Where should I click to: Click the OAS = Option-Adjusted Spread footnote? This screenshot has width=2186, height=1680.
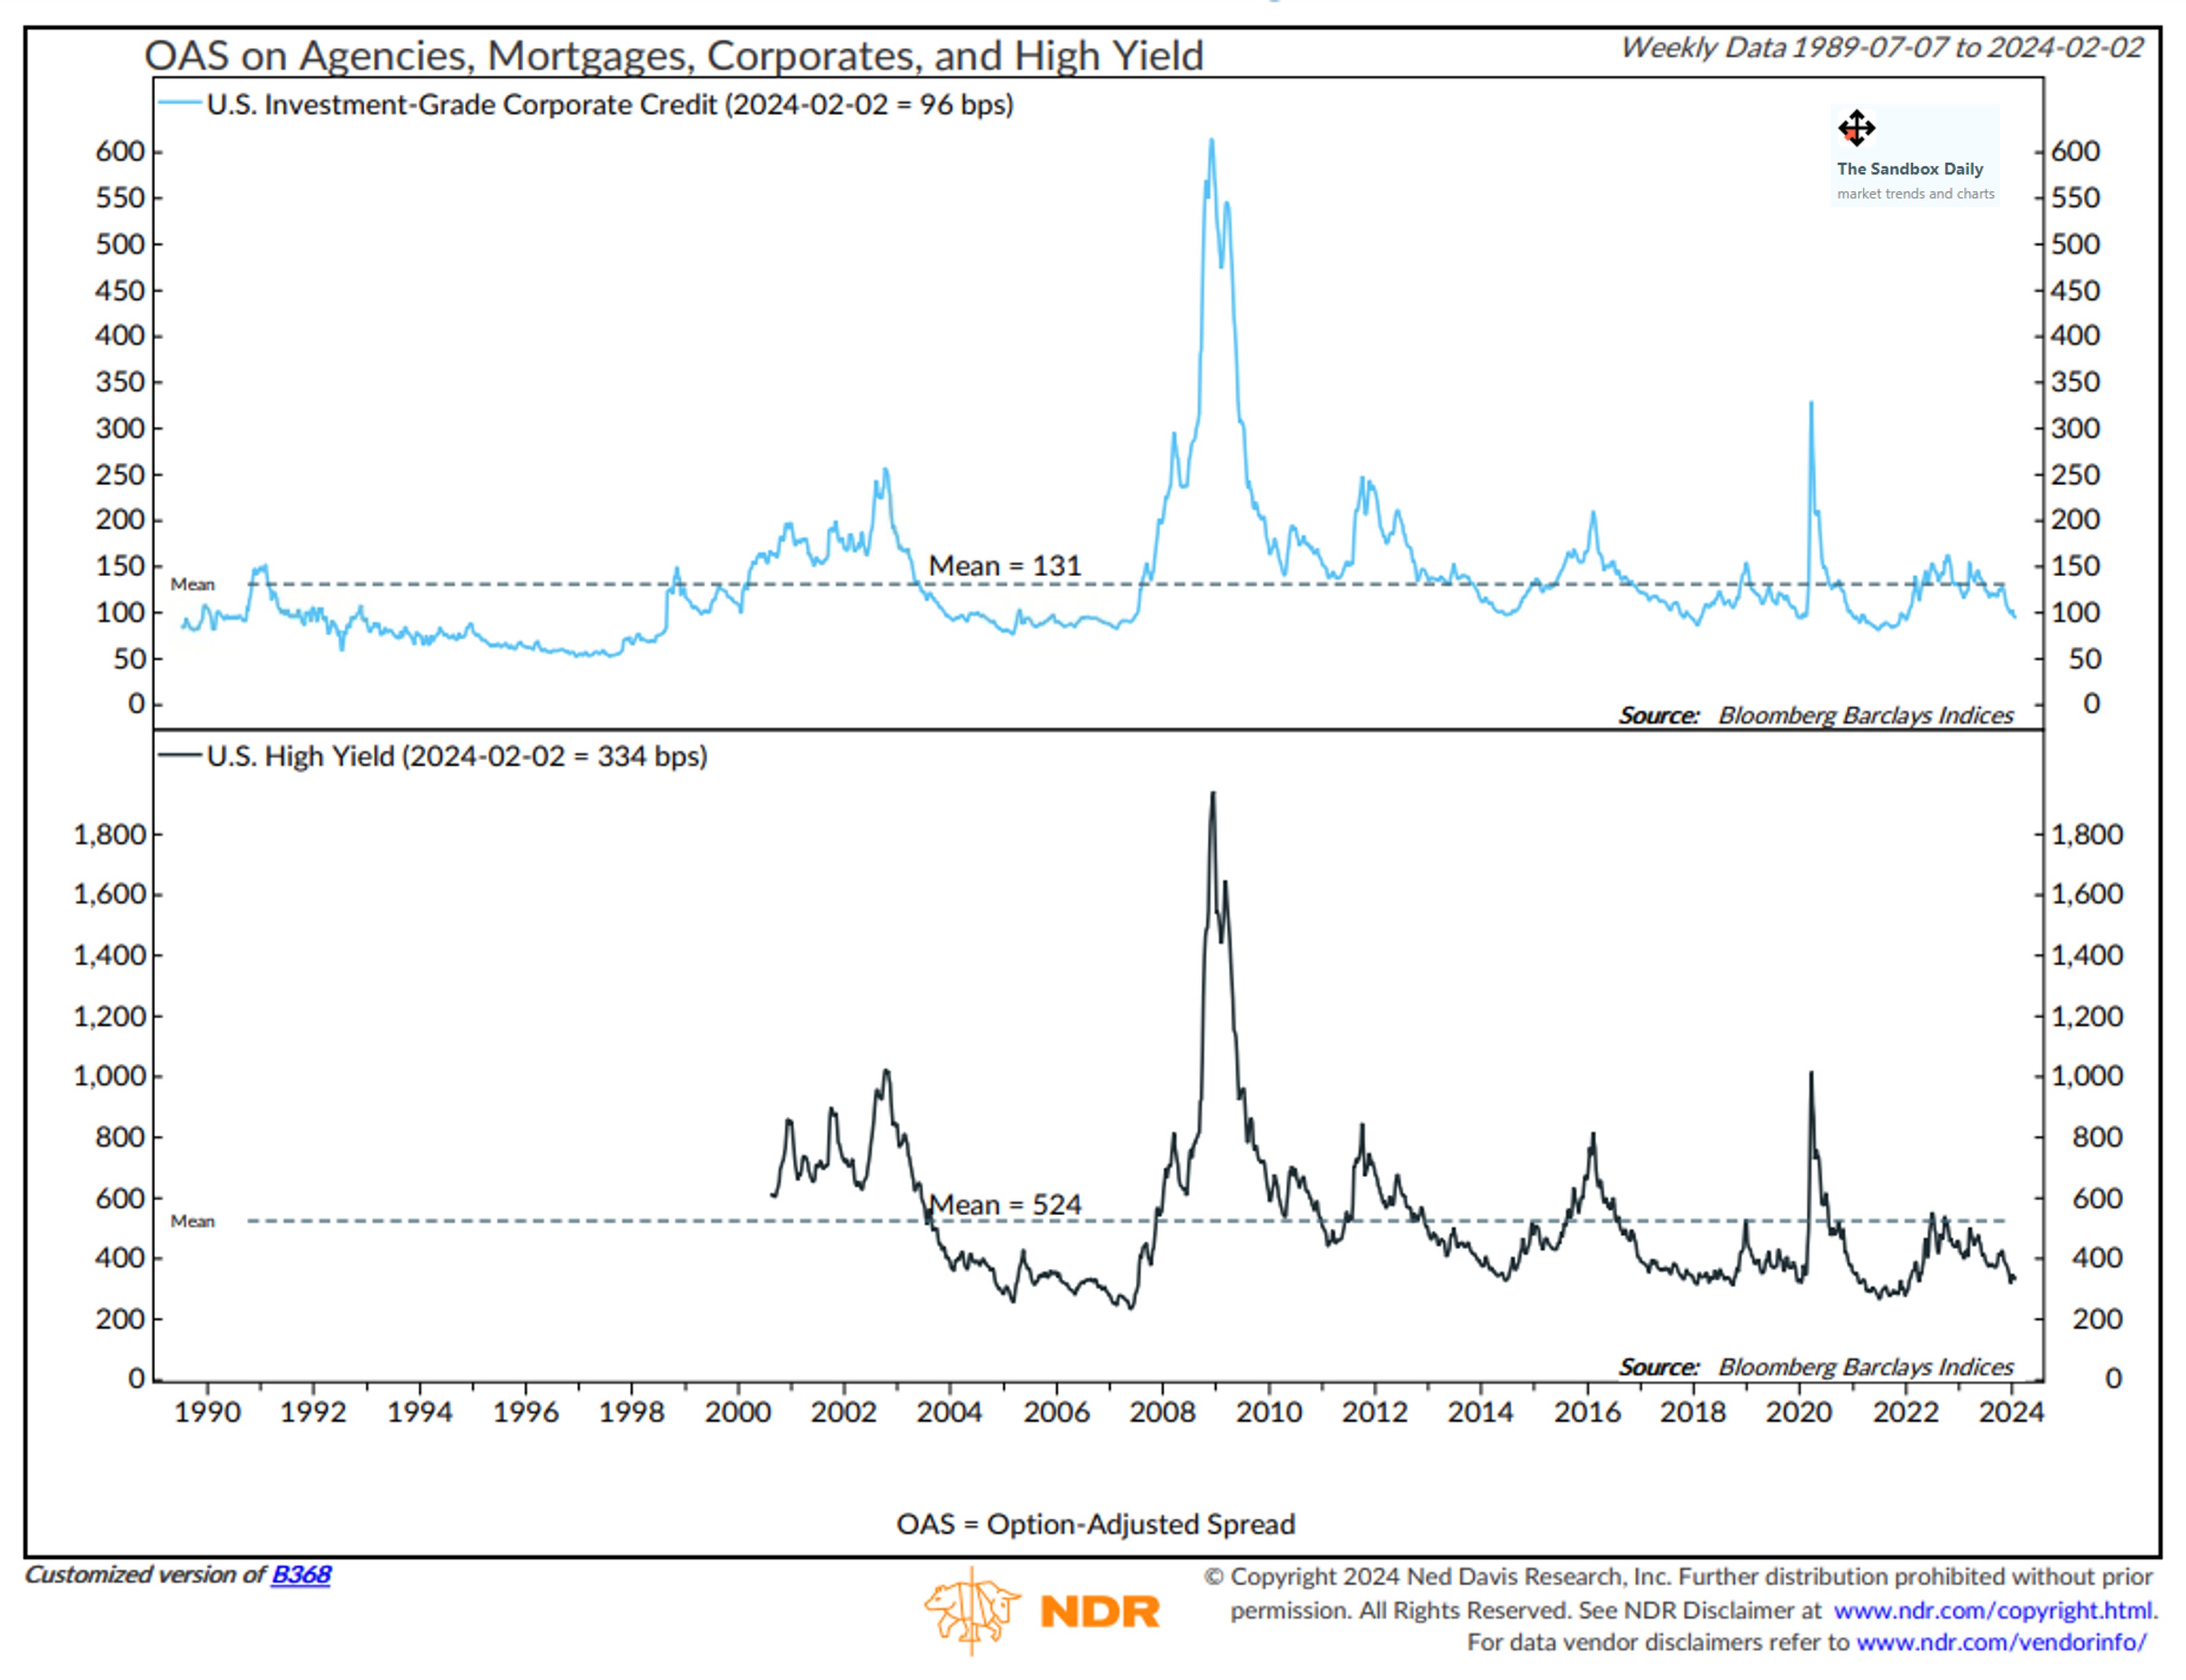pyautogui.click(x=1095, y=1524)
